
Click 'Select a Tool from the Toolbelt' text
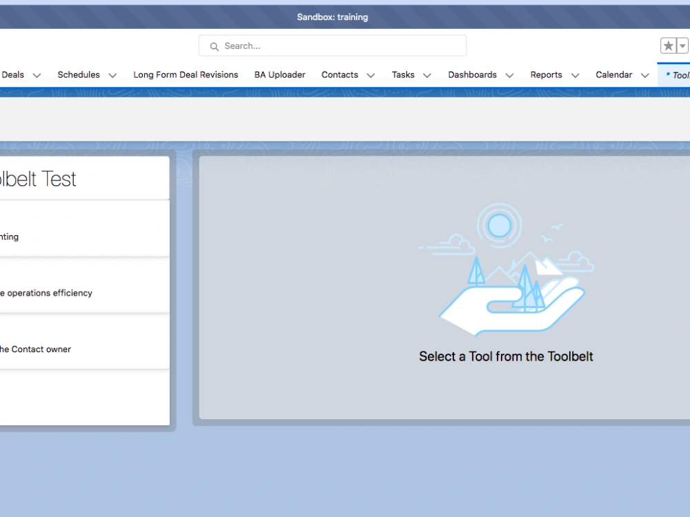[506, 356]
